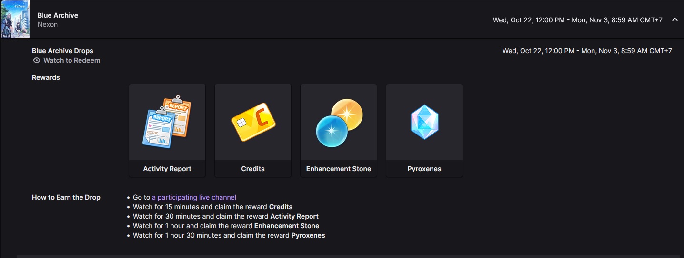Click the '1 hour 30 minutes' Pyroxenes instruction

[229, 235]
